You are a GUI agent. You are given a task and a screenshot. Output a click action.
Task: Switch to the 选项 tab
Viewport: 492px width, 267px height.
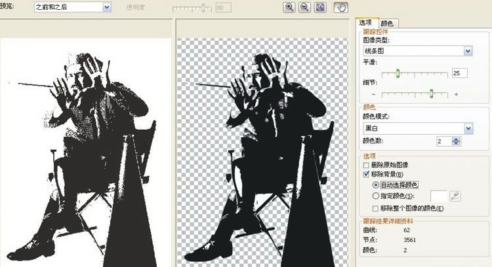[x=366, y=22]
